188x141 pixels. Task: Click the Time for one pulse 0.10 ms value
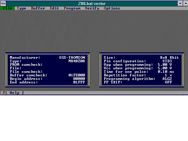[x=166, y=72]
